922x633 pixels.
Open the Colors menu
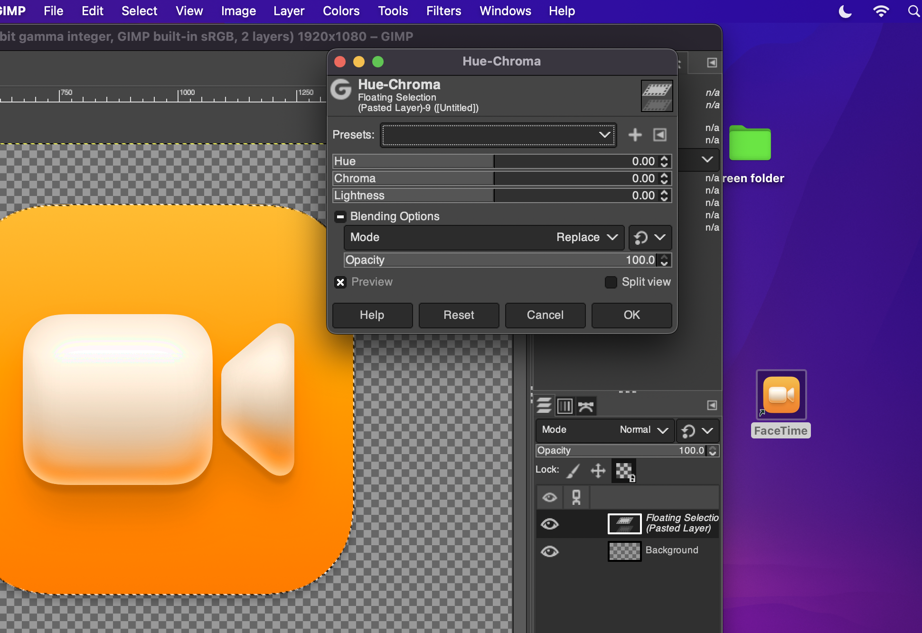point(341,11)
